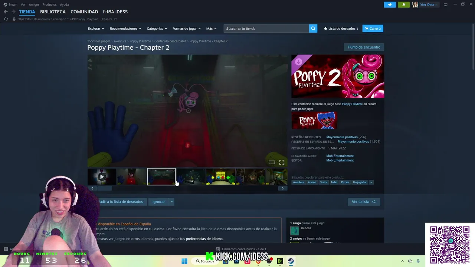475x267 pixels.
Task: Open Windows Start menu
Action: [184, 261]
